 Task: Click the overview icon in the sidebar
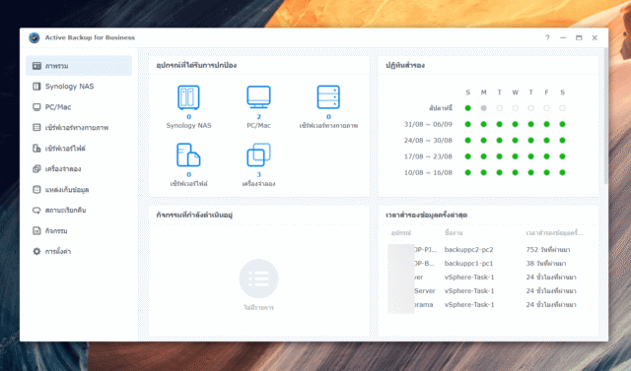point(36,66)
